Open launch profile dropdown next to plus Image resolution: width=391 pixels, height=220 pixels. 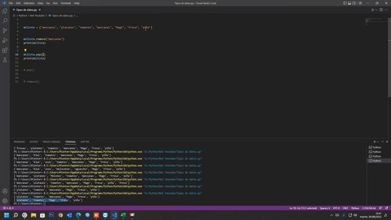(378, 142)
